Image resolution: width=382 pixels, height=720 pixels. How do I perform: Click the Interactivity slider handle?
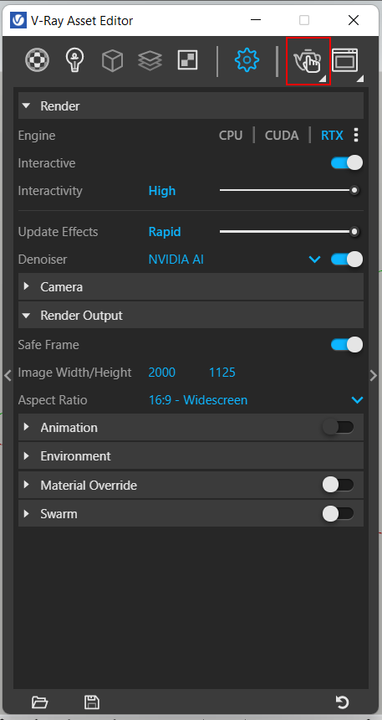[x=354, y=190]
